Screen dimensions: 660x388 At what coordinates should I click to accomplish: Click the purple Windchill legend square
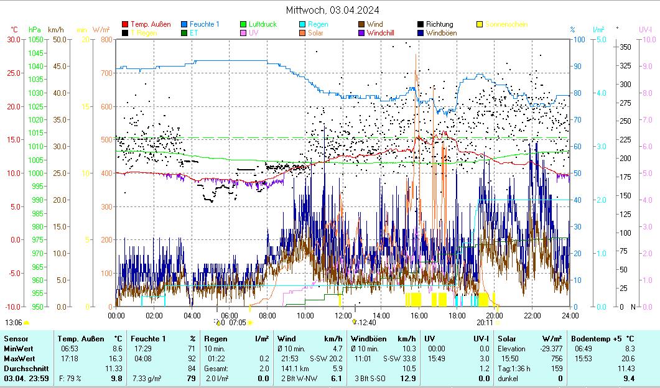[x=361, y=33]
